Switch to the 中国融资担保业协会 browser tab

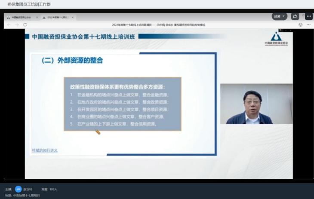[x=22, y=18]
